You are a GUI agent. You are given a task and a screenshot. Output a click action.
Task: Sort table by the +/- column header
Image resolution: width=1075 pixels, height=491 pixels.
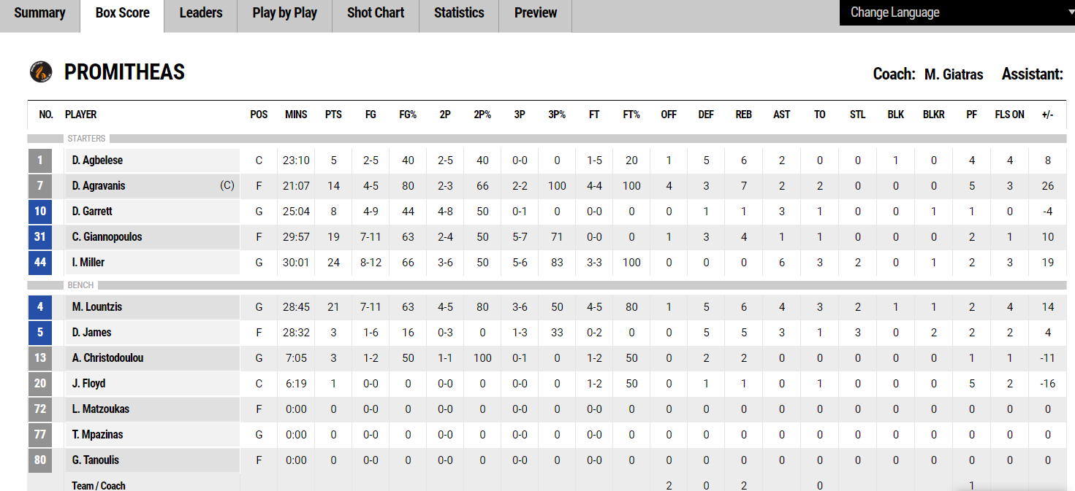click(1047, 115)
